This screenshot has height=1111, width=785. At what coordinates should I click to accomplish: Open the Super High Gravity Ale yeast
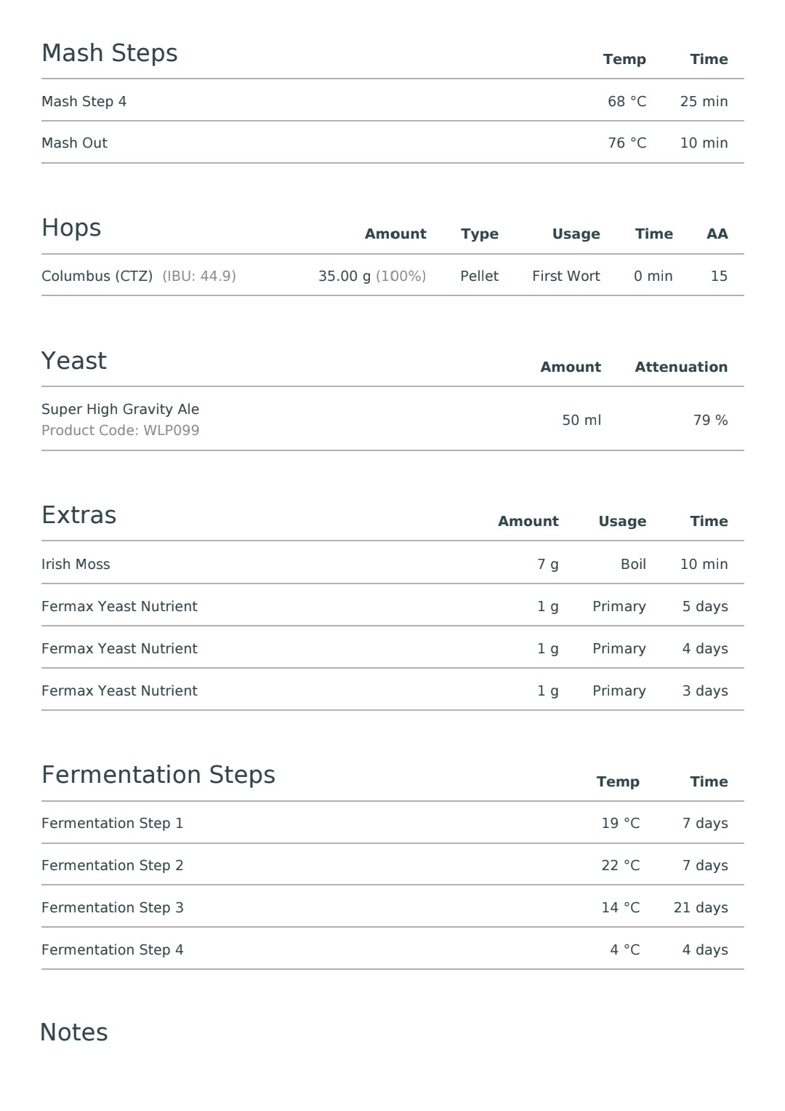(121, 409)
